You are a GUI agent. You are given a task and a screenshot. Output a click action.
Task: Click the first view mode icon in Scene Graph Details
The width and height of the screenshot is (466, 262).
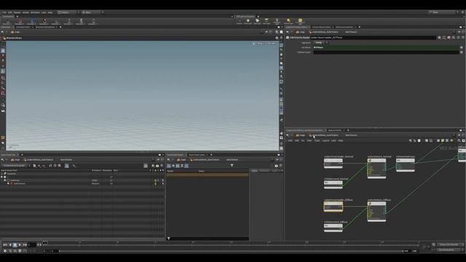coord(169,165)
